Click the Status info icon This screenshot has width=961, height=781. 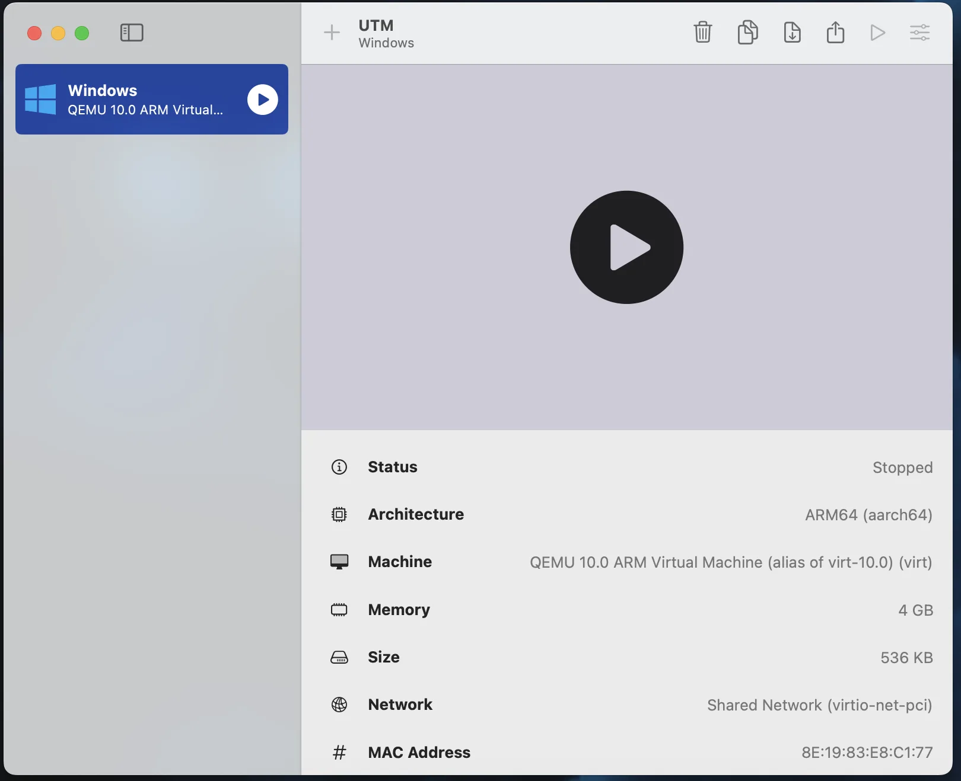pyautogui.click(x=339, y=467)
